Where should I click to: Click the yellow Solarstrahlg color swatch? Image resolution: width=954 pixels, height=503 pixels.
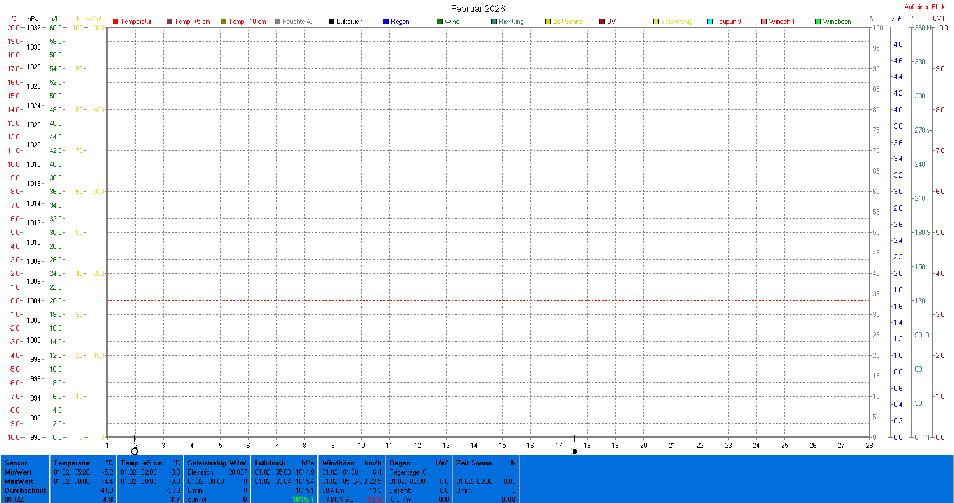[x=656, y=22]
